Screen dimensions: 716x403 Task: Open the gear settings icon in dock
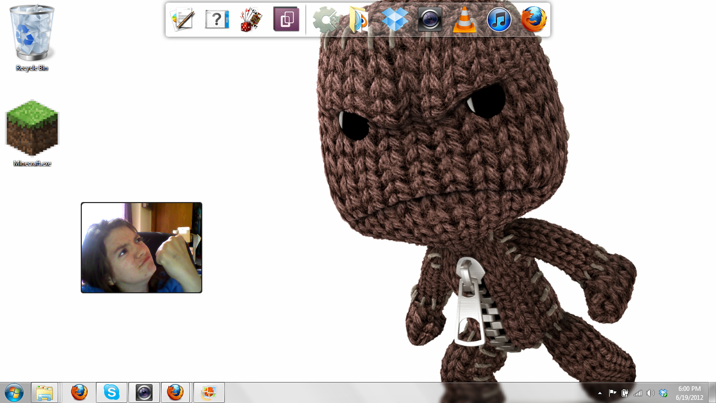326,20
